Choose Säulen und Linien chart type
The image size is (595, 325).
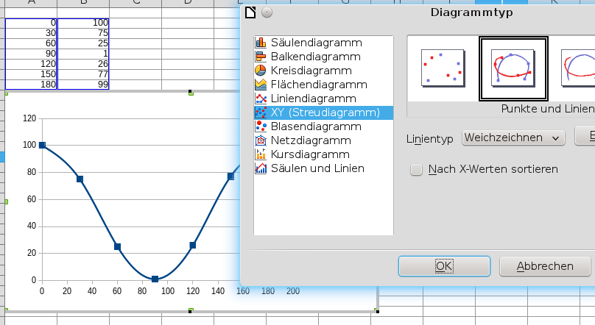[x=317, y=168]
